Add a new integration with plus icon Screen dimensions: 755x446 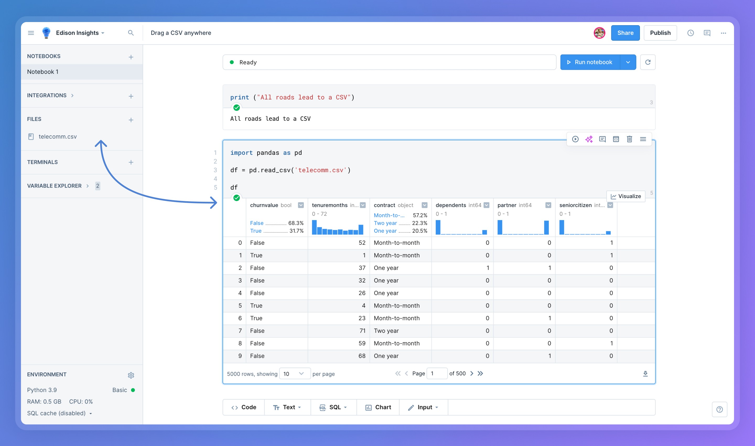click(131, 96)
